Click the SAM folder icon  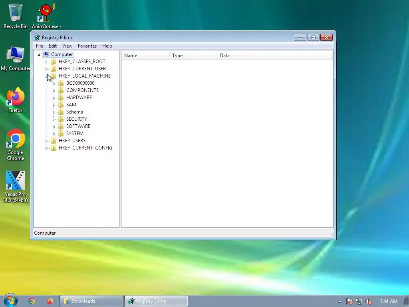tap(61, 105)
